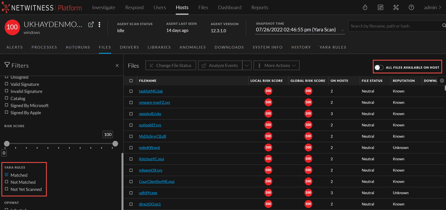
Task: Check the Signed By Microsoft filter
Action: coord(7,105)
